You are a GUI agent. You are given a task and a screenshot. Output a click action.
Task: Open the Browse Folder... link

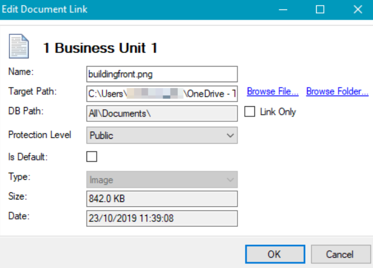[x=337, y=92]
